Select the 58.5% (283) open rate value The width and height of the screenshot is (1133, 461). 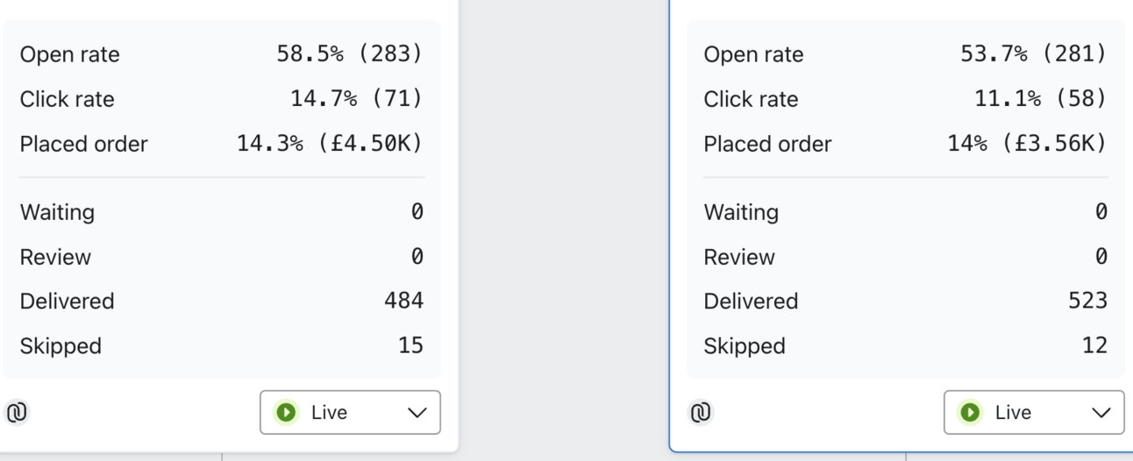(x=349, y=54)
